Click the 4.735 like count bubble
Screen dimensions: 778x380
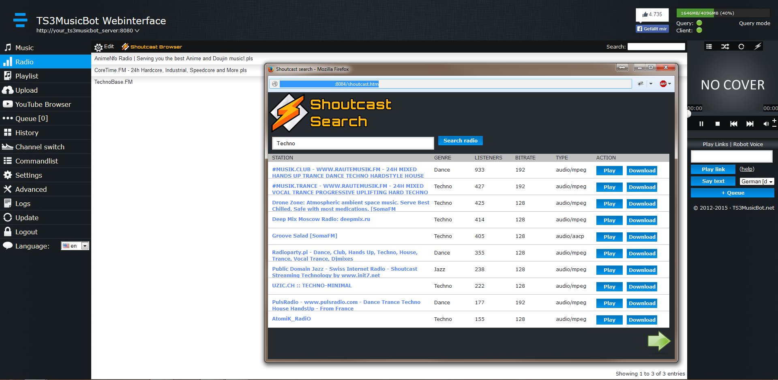652,15
